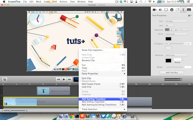Open the Callout properties pointer icon
This screenshot has width=193, height=120.
click(x=172, y=10)
